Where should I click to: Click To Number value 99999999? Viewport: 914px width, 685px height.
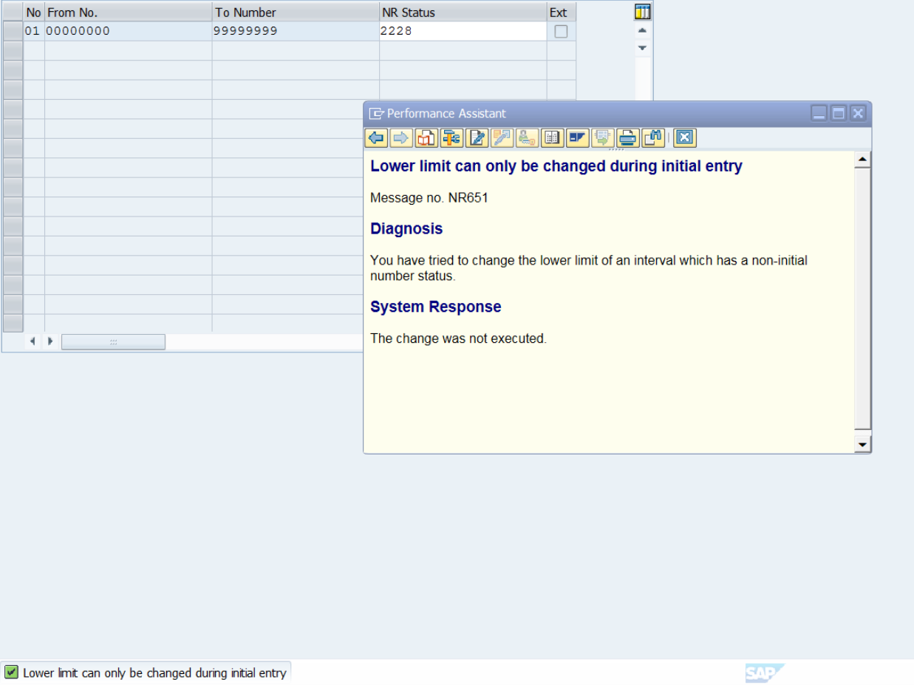point(296,31)
